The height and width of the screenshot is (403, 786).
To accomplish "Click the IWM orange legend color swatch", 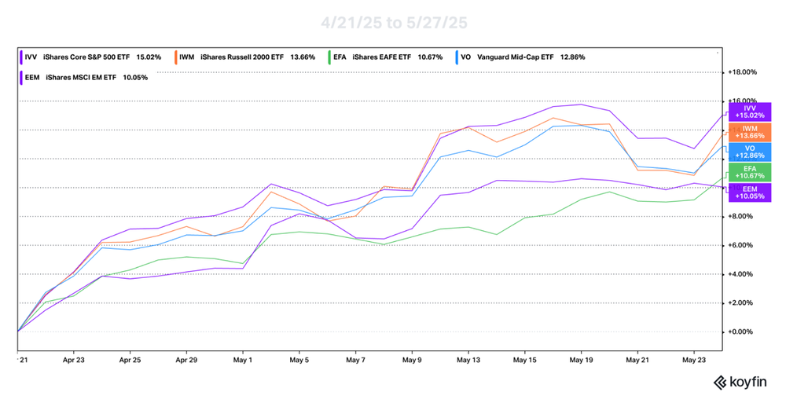I will tap(176, 57).
